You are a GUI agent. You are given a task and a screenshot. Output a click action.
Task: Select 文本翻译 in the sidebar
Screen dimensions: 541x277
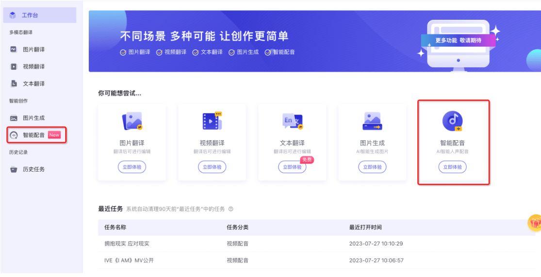click(34, 83)
